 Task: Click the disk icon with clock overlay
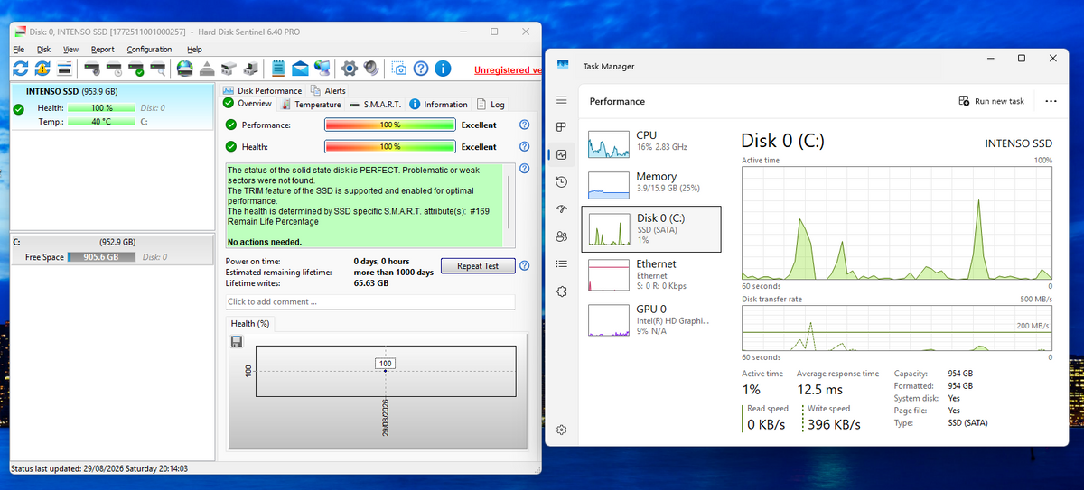coord(115,69)
